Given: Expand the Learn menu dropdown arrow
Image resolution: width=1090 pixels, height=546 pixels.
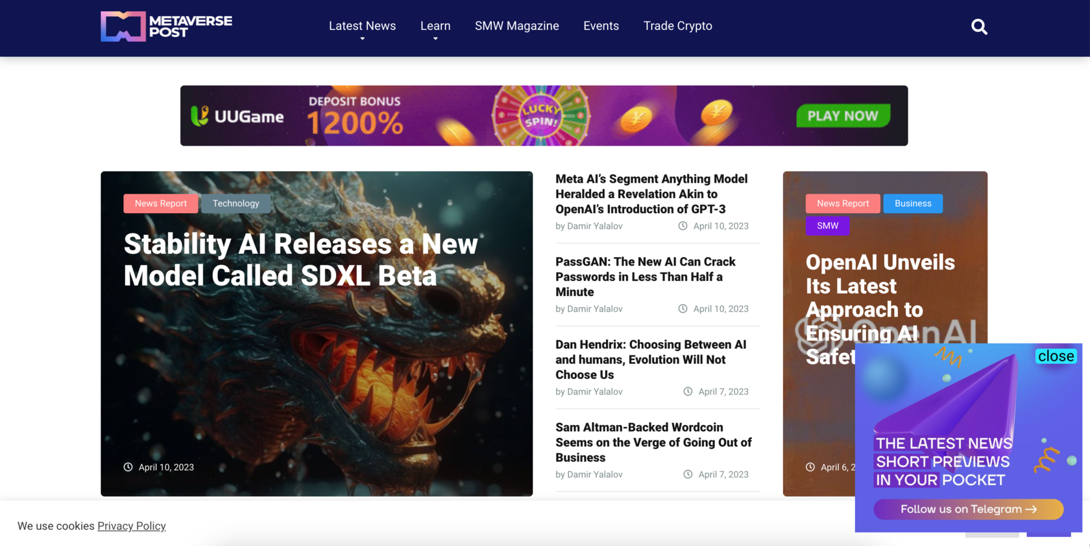Looking at the screenshot, I should click(x=435, y=39).
